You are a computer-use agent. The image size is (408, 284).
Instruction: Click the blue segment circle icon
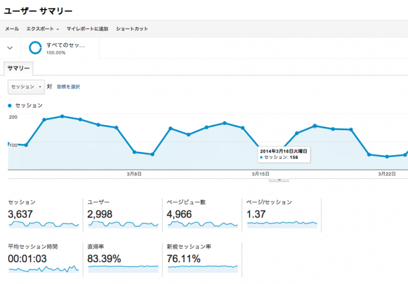[35, 48]
